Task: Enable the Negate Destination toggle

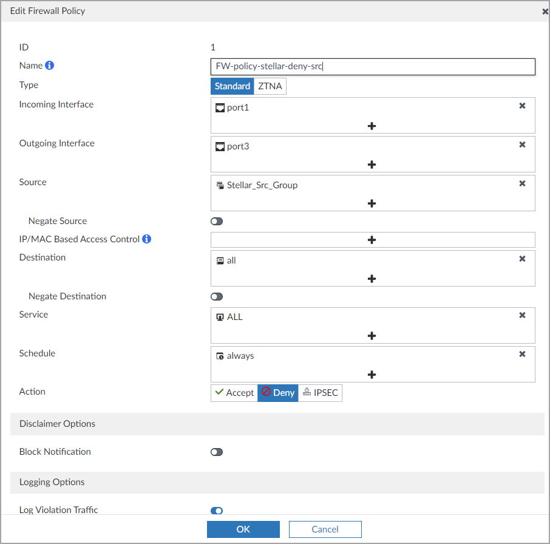Action: point(217,297)
